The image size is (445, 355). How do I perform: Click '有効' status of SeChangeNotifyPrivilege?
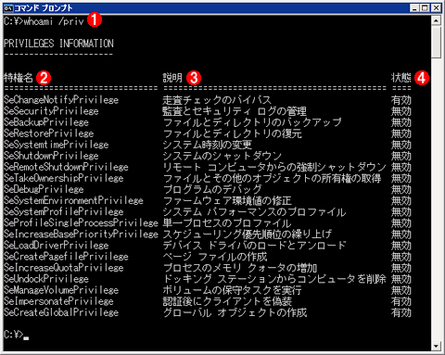tap(401, 100)
